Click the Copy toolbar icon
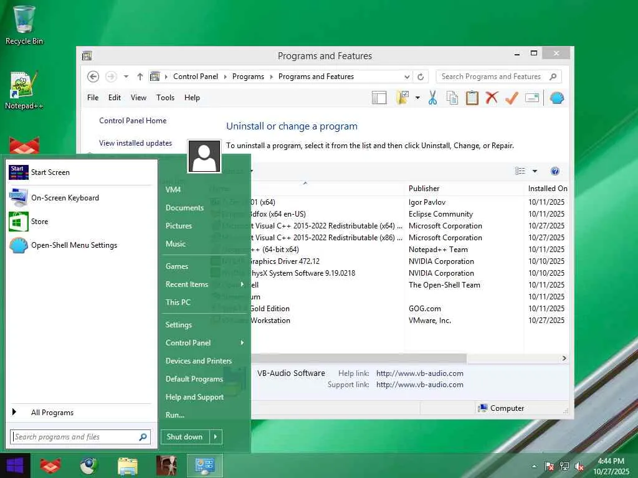This screenshot has height=478, width=638. pos(452,98)
